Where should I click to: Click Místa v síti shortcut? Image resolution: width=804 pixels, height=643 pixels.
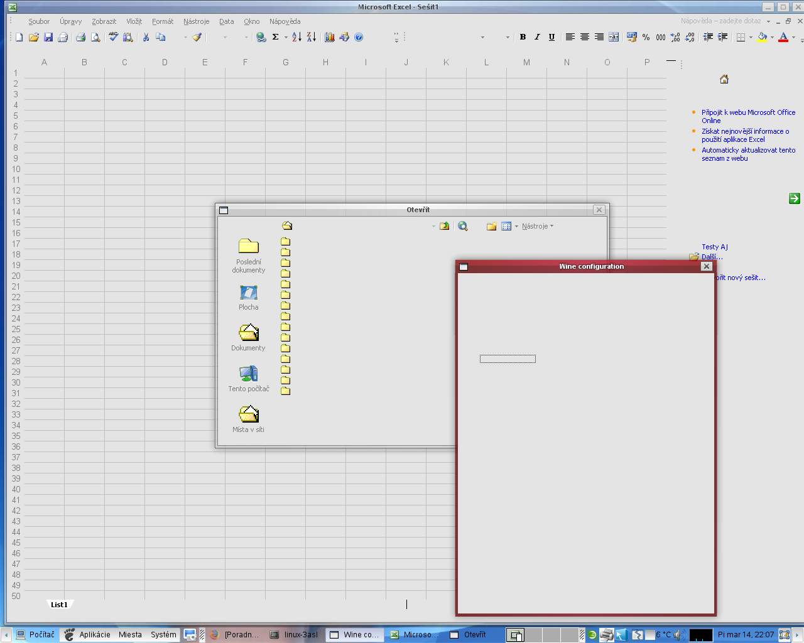(x=249, y=419)
